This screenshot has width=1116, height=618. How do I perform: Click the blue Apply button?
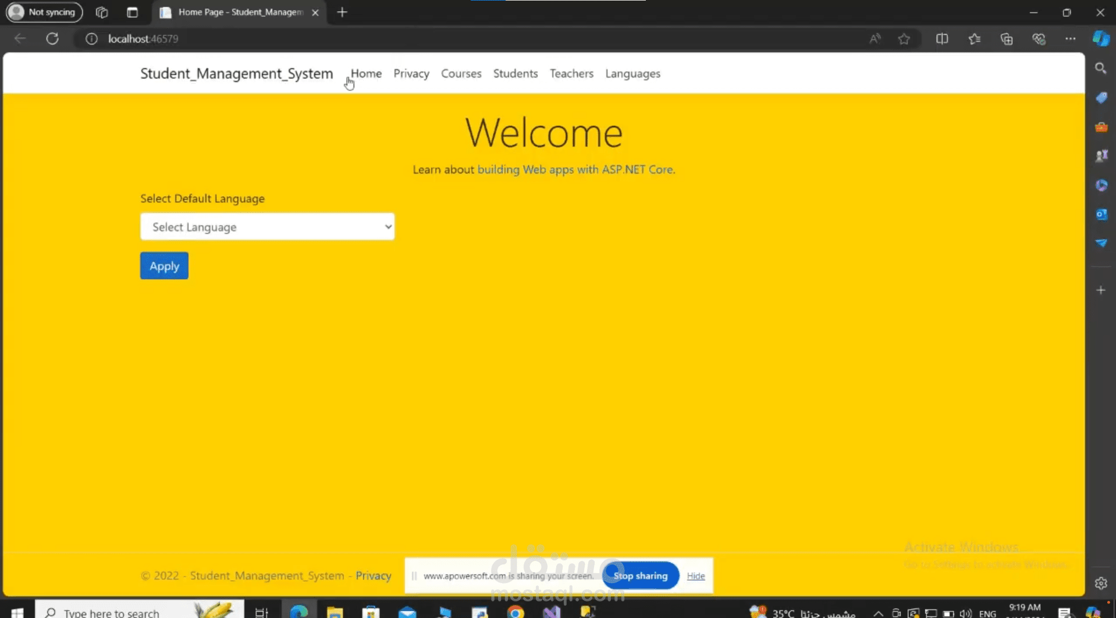coord(164,266)
